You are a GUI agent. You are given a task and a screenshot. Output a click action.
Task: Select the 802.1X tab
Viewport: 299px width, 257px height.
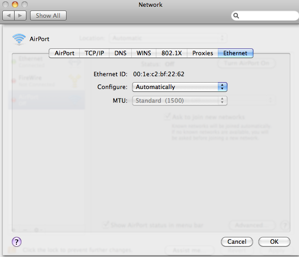172,53
